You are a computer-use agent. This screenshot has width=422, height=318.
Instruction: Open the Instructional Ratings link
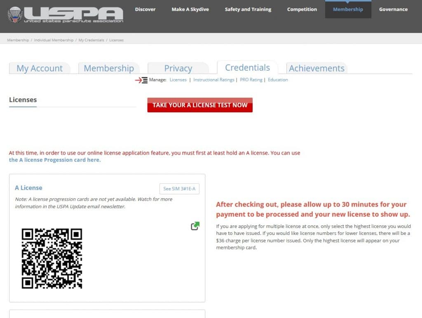(x=214, y=80)
